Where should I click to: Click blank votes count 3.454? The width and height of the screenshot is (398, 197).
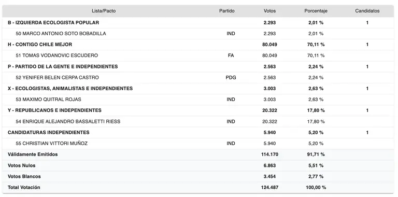coord(269,176)
